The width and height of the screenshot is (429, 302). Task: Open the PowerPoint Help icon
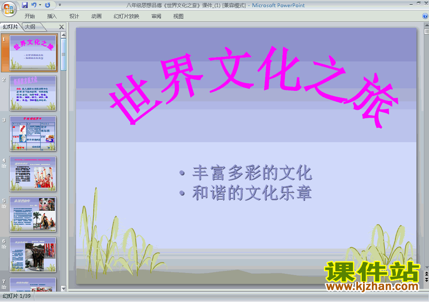pos(425,16)
